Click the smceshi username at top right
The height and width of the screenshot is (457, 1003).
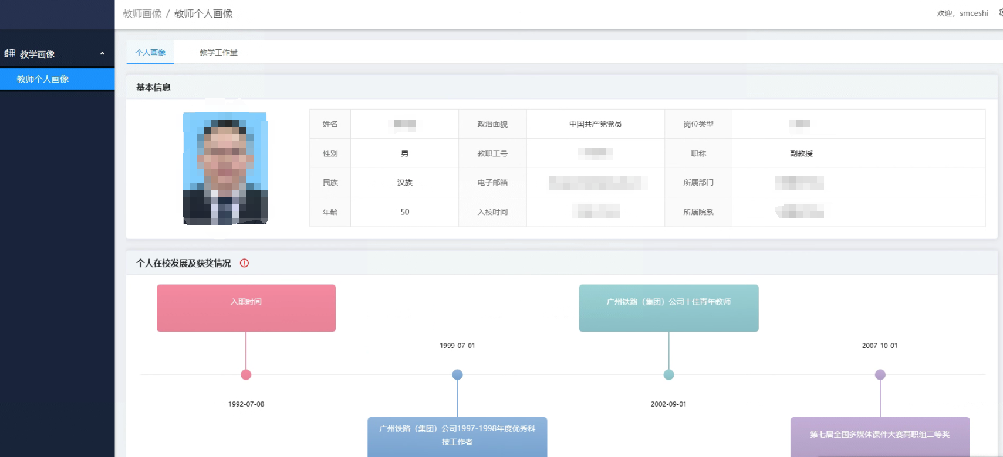974,13
